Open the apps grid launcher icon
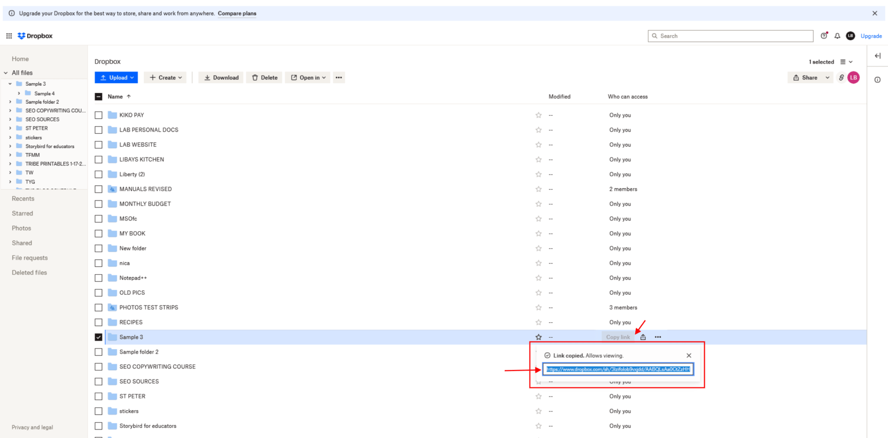 (9, 36)
